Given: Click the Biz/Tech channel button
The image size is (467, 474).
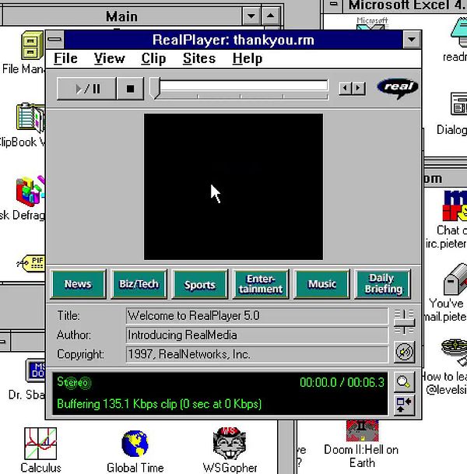Looking at the screenshot, I should (x=139, y=284).
